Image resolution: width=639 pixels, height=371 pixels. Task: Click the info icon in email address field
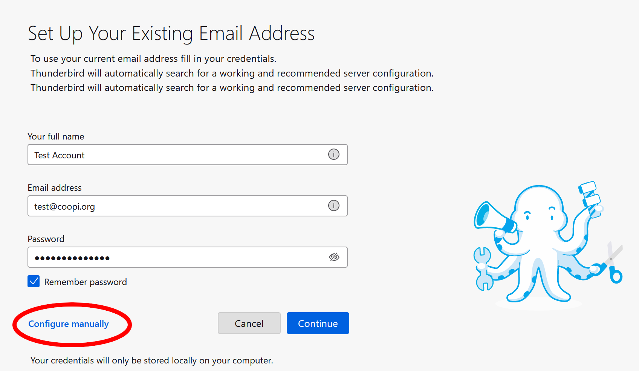(333, 206)
